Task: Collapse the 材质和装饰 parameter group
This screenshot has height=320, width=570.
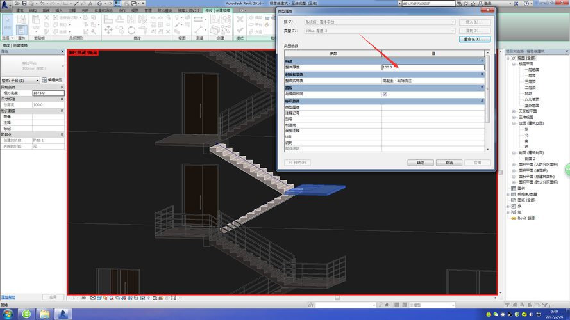Action: point(482,74)
